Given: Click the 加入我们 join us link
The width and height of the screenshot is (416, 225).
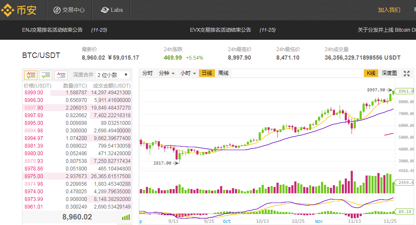Looking at the screenshot, I should [389, 10].
